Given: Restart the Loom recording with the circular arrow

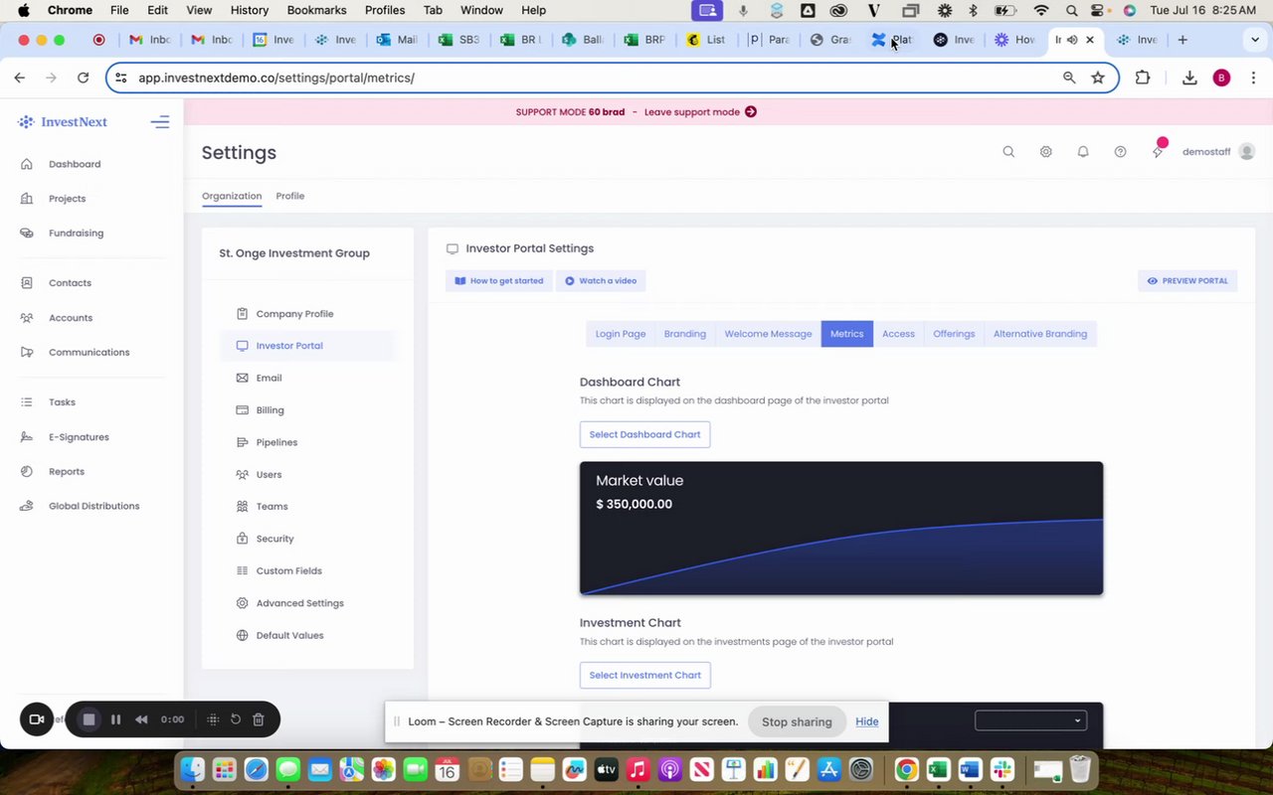Looking at the screenshot, I should (236, 719).
